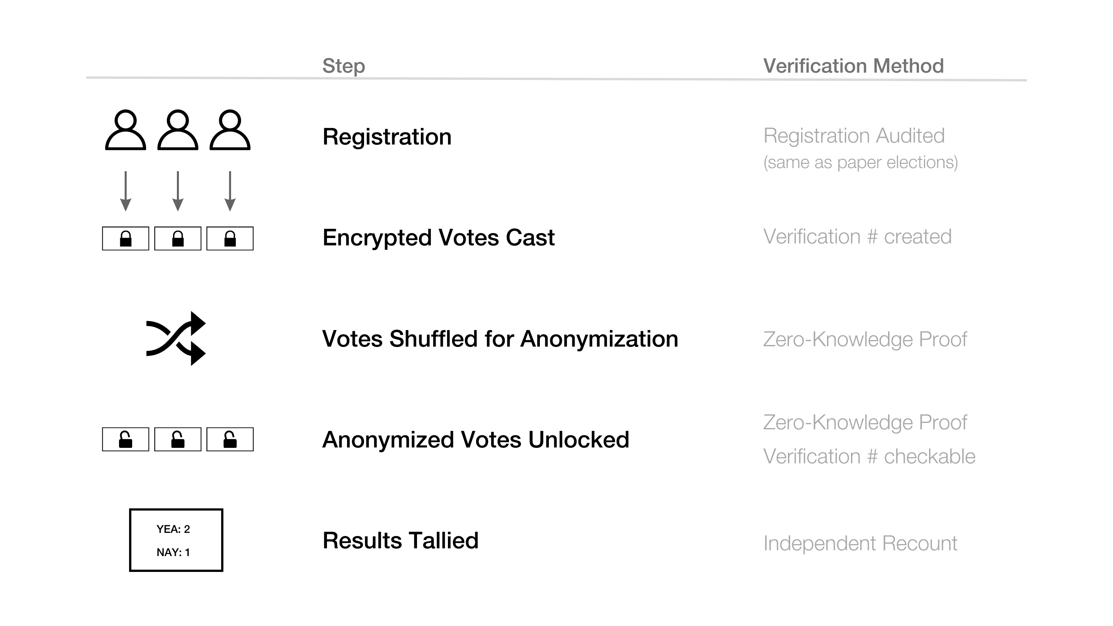Image resolution: width=1113 pixels, height=626 pixels.
Task: Click Votes Shuffled for Anonymization text
Action: click(500, 339)
